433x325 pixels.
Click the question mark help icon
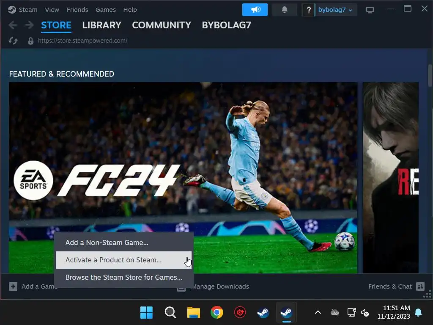pyautogui.click(x=308, y=10)
